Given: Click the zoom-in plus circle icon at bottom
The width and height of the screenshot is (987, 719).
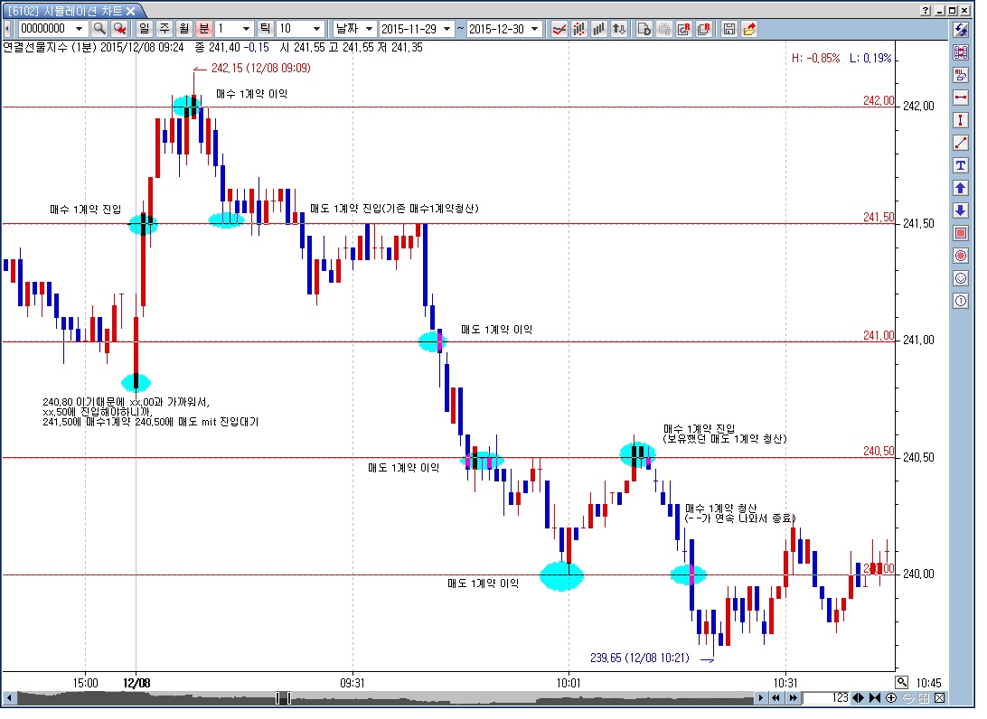Looking at the screenshot, I should [891, 697].
